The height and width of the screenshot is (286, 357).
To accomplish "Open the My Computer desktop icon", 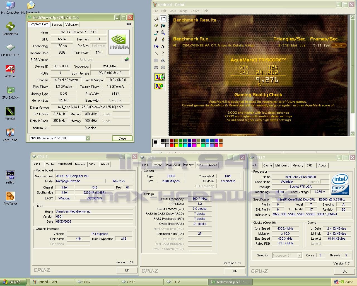I will tap(10, 8).
